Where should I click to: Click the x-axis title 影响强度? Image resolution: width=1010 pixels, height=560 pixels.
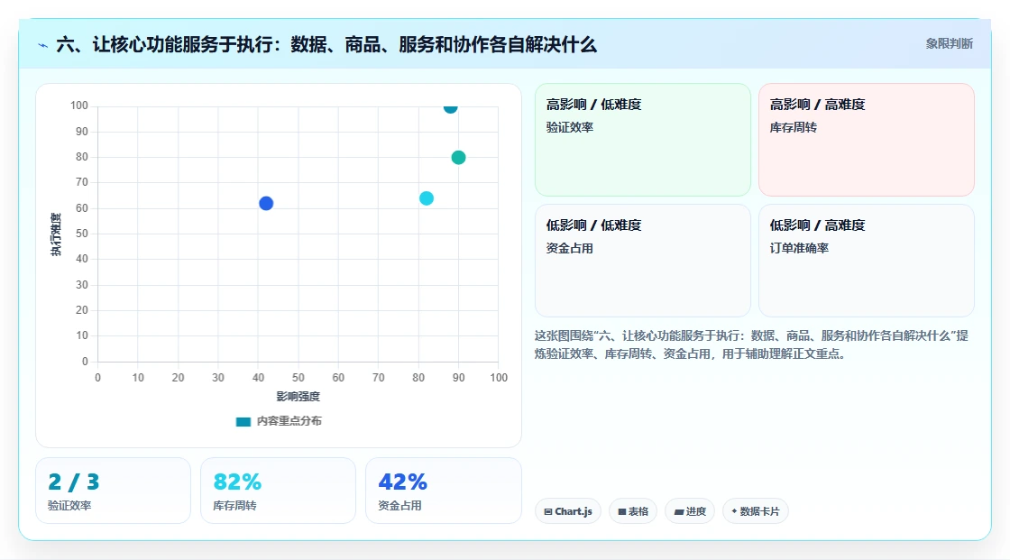pyautogui.click(x=298, y=396)
